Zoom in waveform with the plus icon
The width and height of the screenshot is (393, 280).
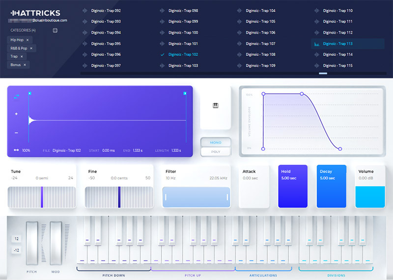click(16, 114)
